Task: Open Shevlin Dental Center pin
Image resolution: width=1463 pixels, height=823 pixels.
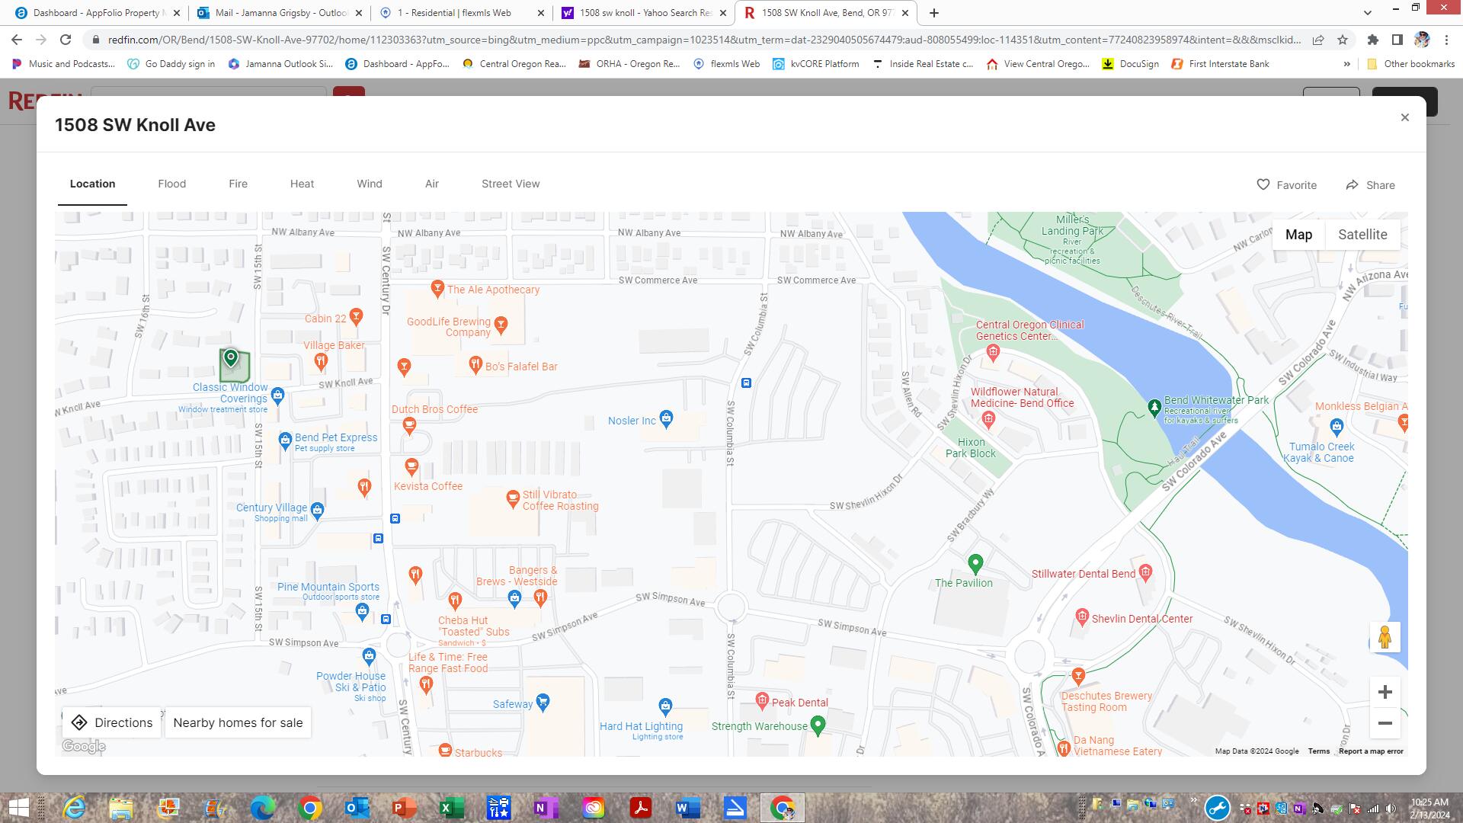Action: (1082, 616)
